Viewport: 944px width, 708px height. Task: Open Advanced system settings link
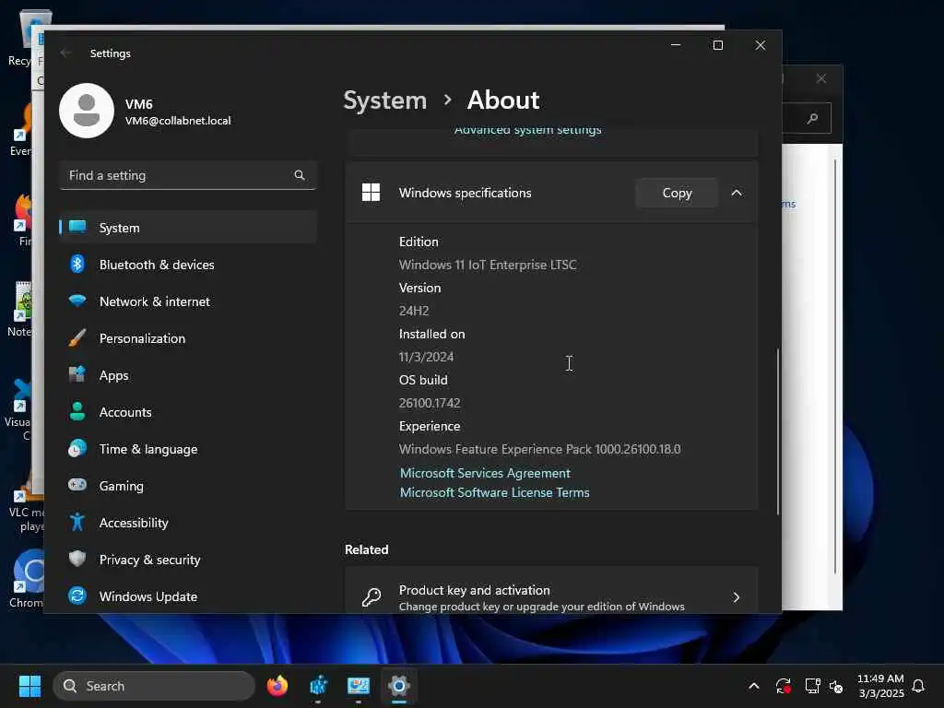click(x=527, y=130)
